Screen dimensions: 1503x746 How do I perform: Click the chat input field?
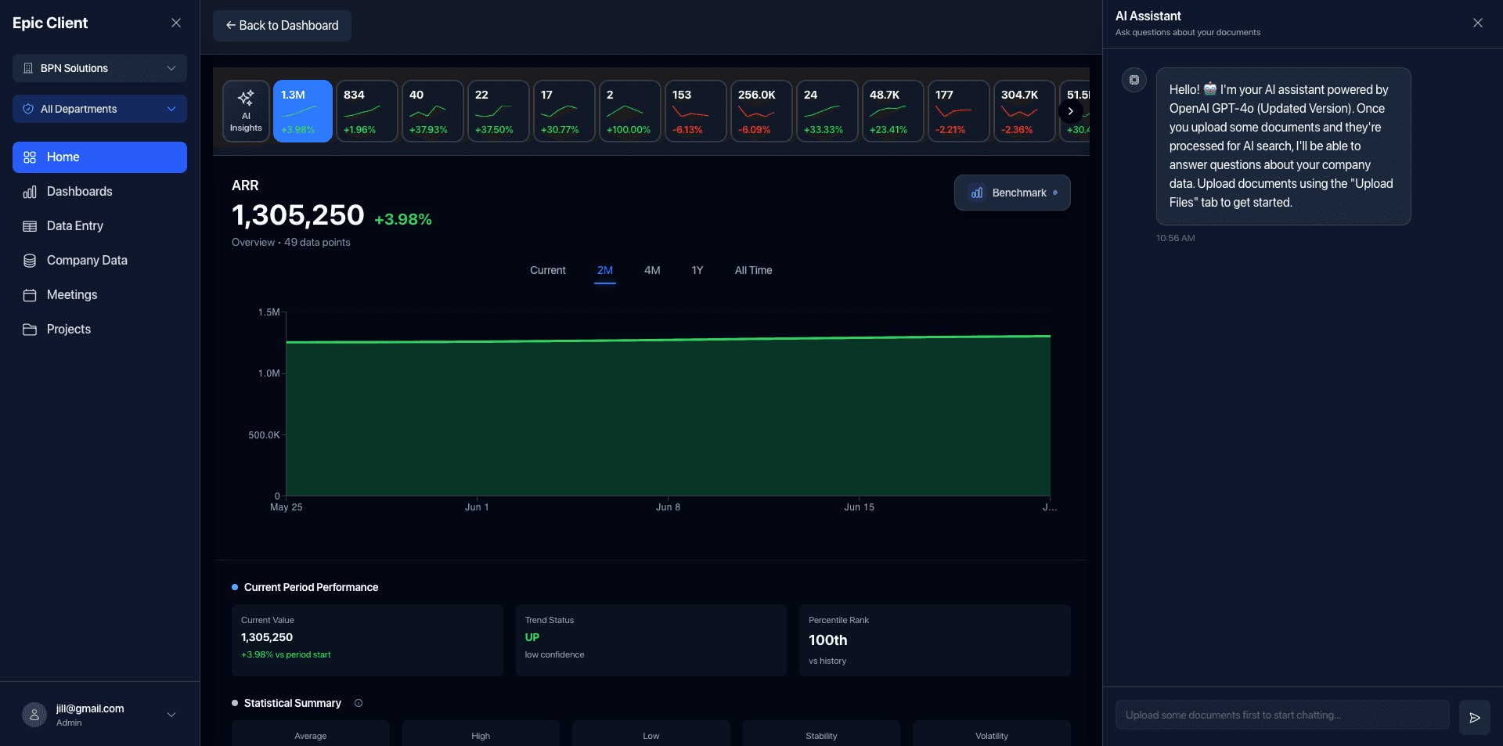point(1281,715)
